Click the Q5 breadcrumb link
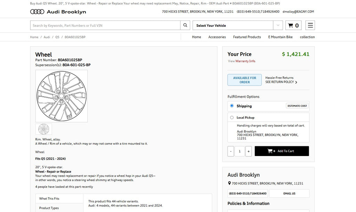 (57, 37)
